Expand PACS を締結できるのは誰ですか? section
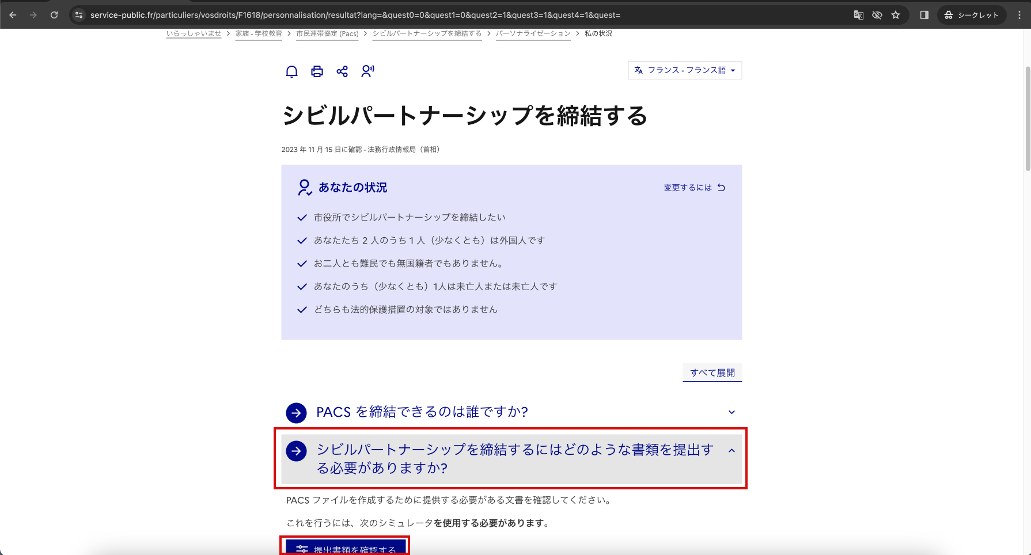 point(511,412)
